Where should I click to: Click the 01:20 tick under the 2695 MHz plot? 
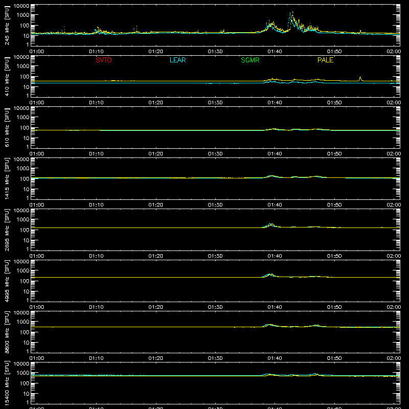click(x=156, y=256)
